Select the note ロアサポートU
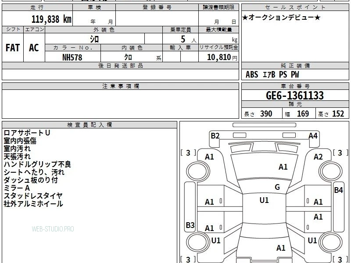 (x=27, y=133)
